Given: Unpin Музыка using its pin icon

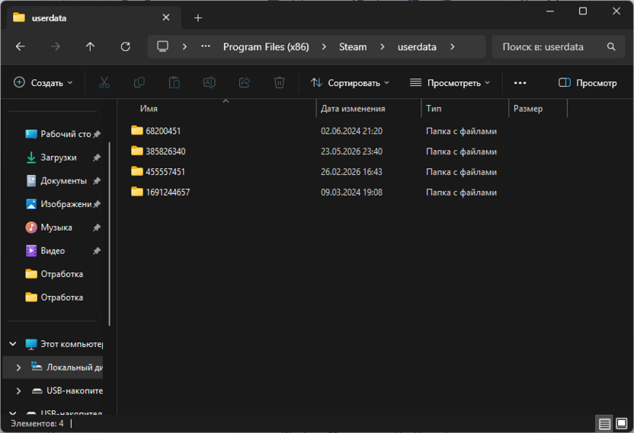Looking at the screenshot, I should 97,228.
